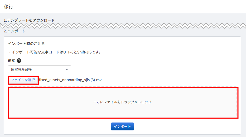
Task: Click the 移行 page title
Action: [8, 7]
